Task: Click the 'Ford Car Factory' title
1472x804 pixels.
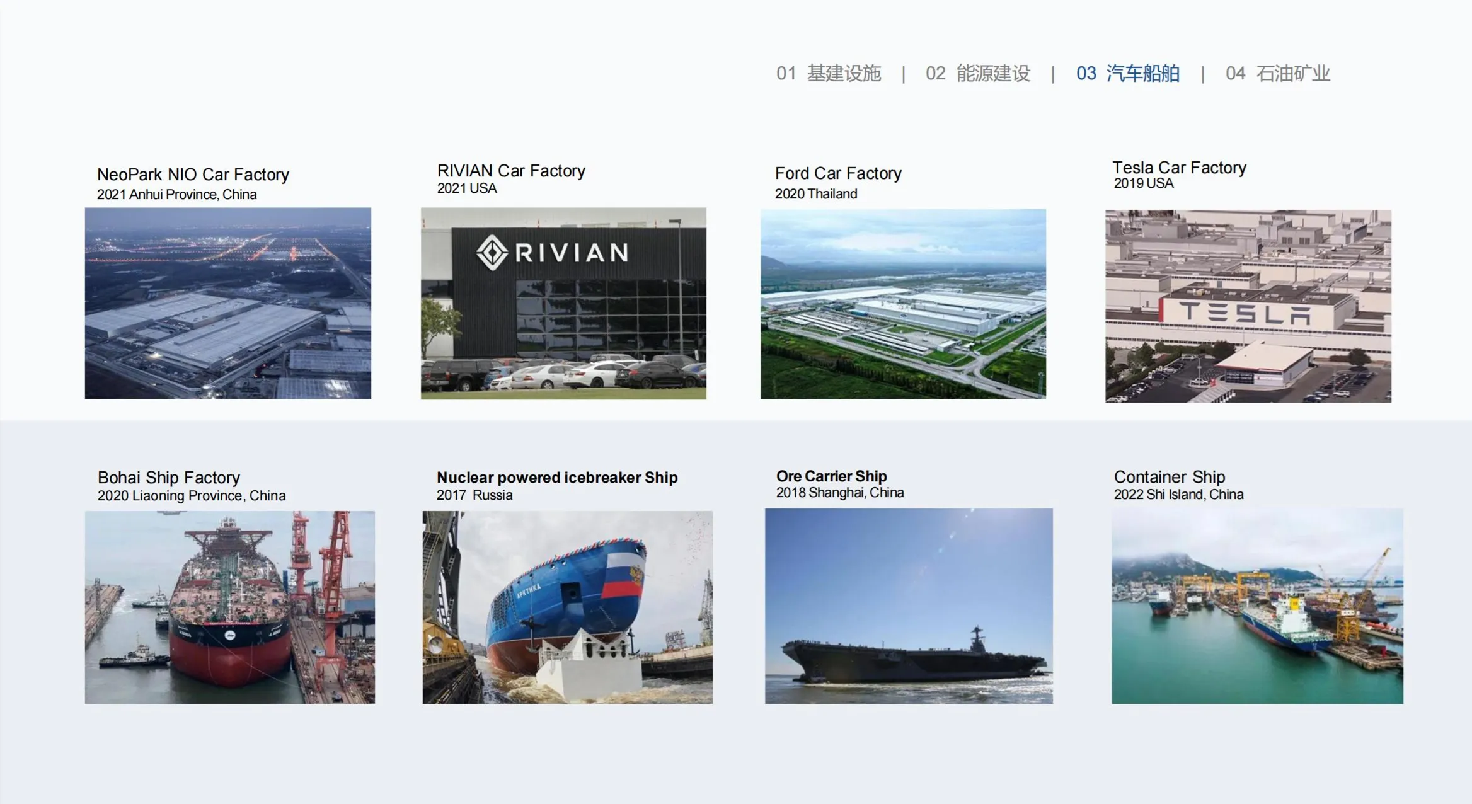Action: click(838, 173)
